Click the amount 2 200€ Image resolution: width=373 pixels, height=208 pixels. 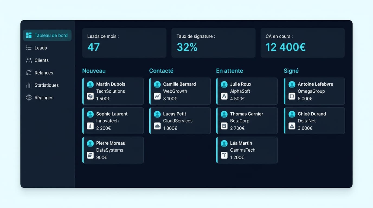(x=104, y=128)
